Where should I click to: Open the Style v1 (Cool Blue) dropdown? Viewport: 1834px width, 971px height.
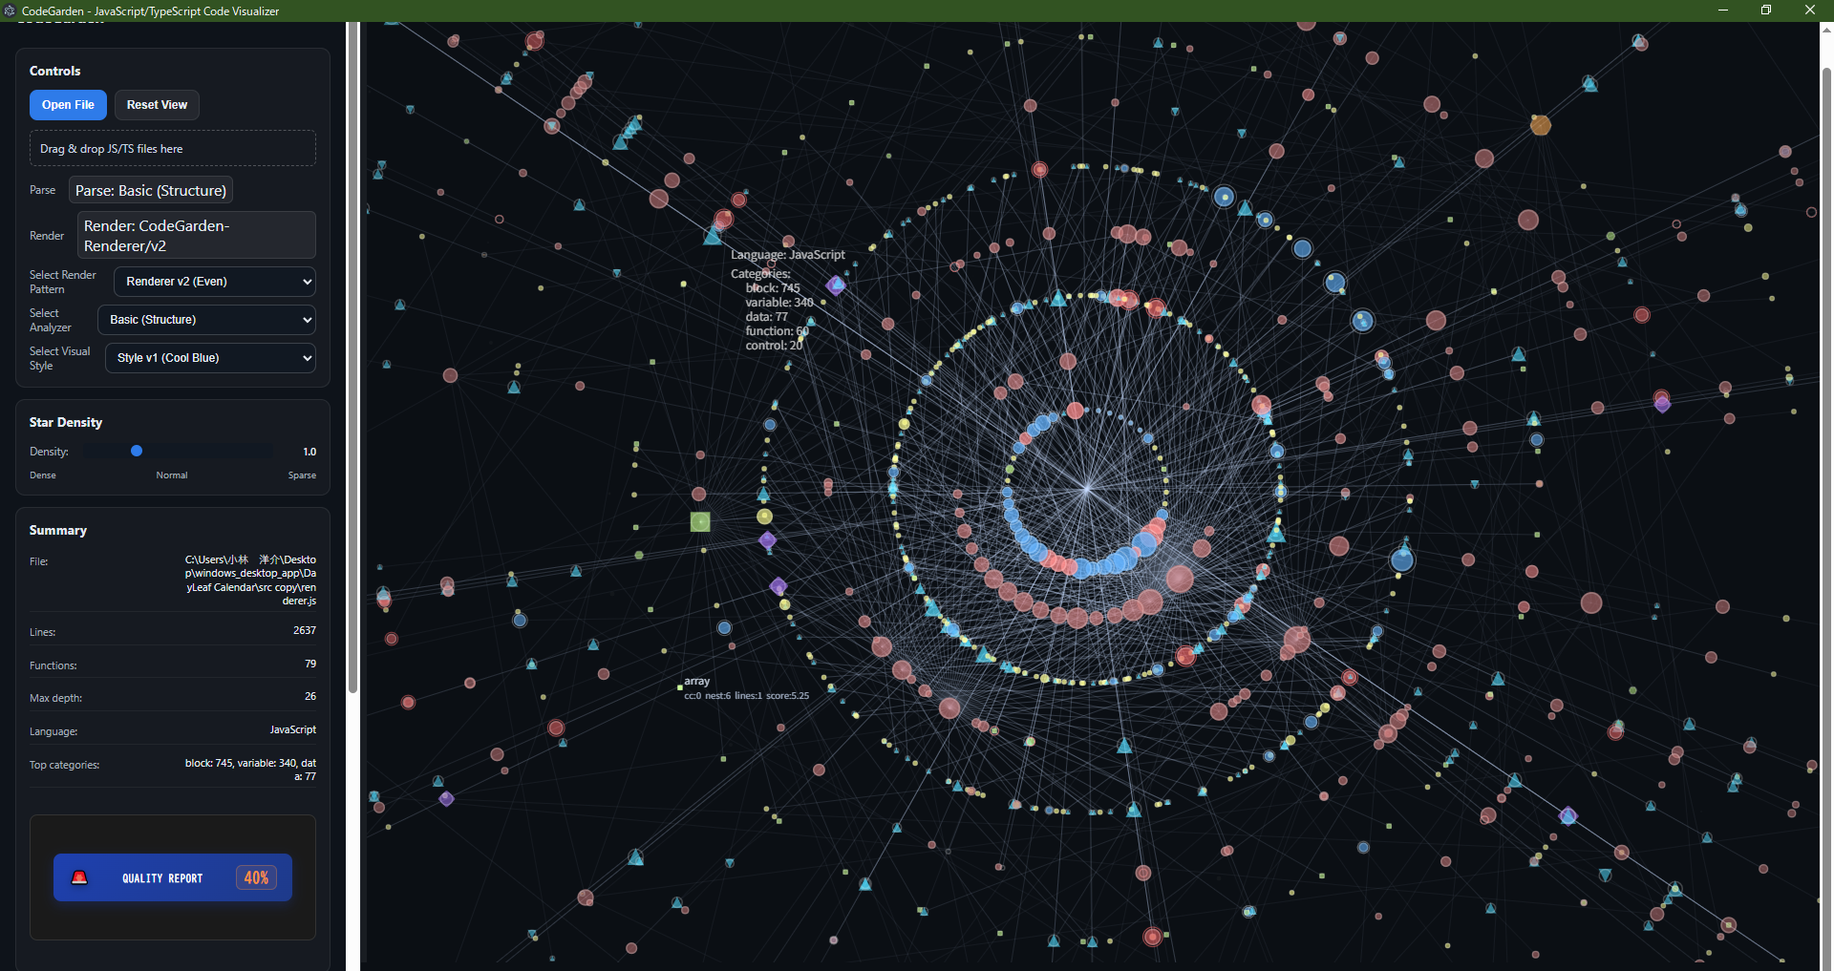[209, 357]
